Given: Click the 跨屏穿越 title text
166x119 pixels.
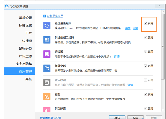Looking at the screenshot, I should point(60,66).
